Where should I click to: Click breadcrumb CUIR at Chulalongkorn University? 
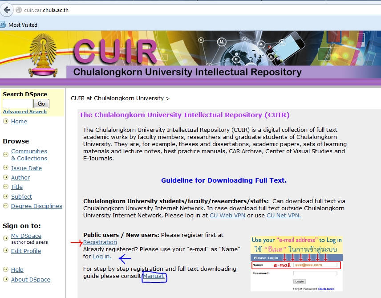point(117,98)
